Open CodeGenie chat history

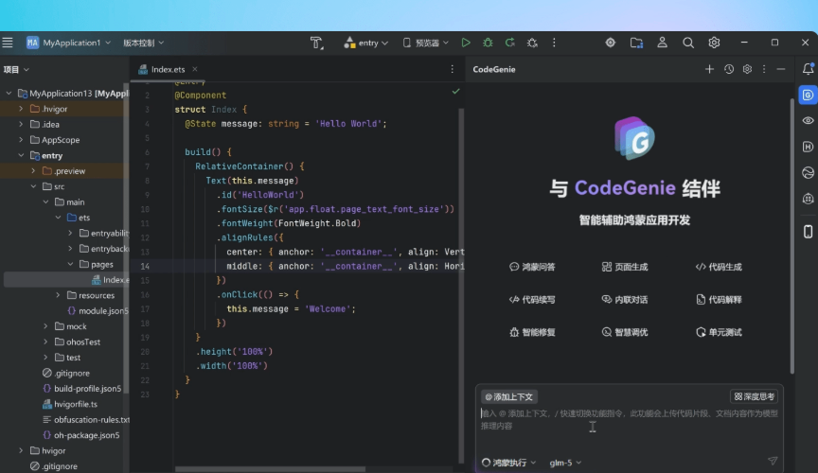729,69
